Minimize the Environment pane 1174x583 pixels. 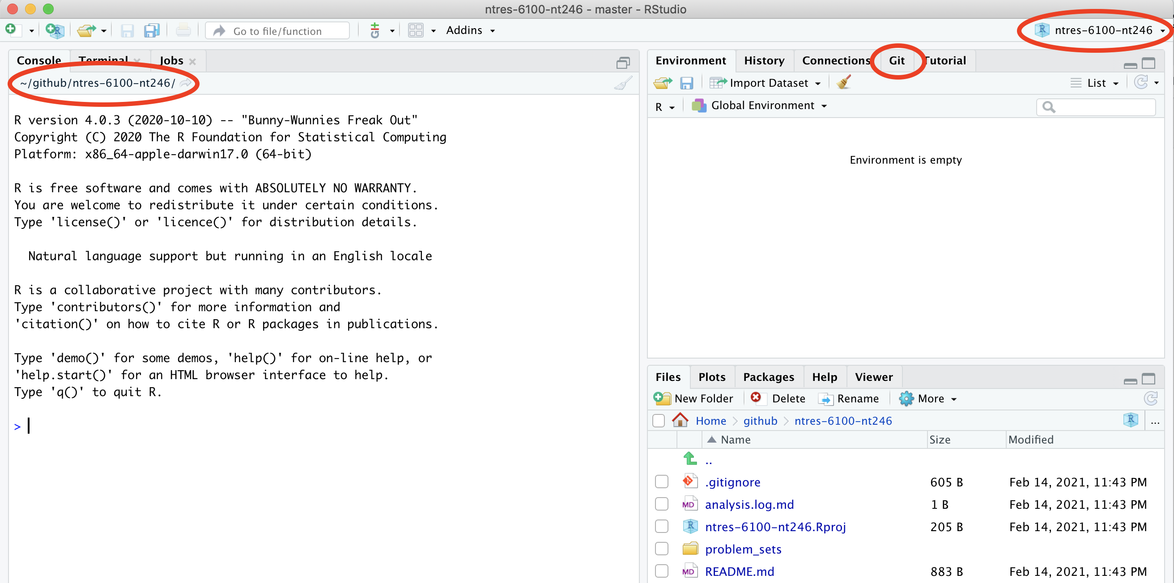click(1130, 65)
